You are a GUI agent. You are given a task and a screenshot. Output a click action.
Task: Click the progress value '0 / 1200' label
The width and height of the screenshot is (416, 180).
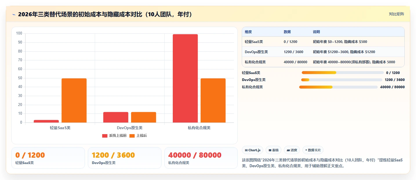pyautogui.click(x=393, y=73)
